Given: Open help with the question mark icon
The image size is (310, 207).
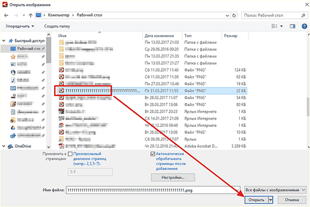Looking at the screenshot, I should (304, 26).
